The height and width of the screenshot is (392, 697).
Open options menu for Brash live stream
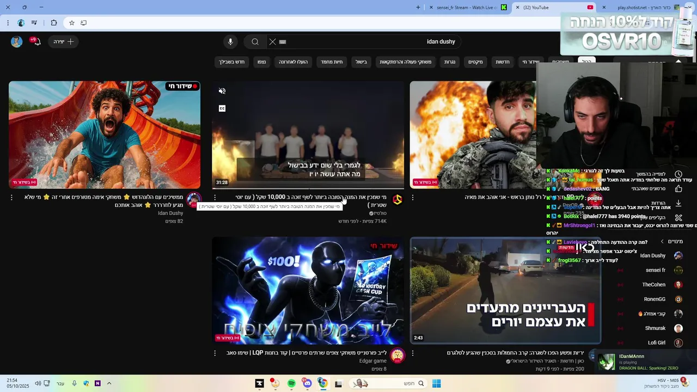pos(412,198)
